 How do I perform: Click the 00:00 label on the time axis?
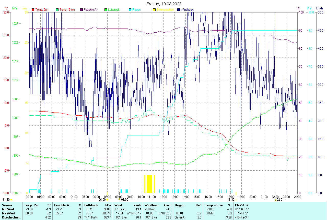(x=29, y=197)
